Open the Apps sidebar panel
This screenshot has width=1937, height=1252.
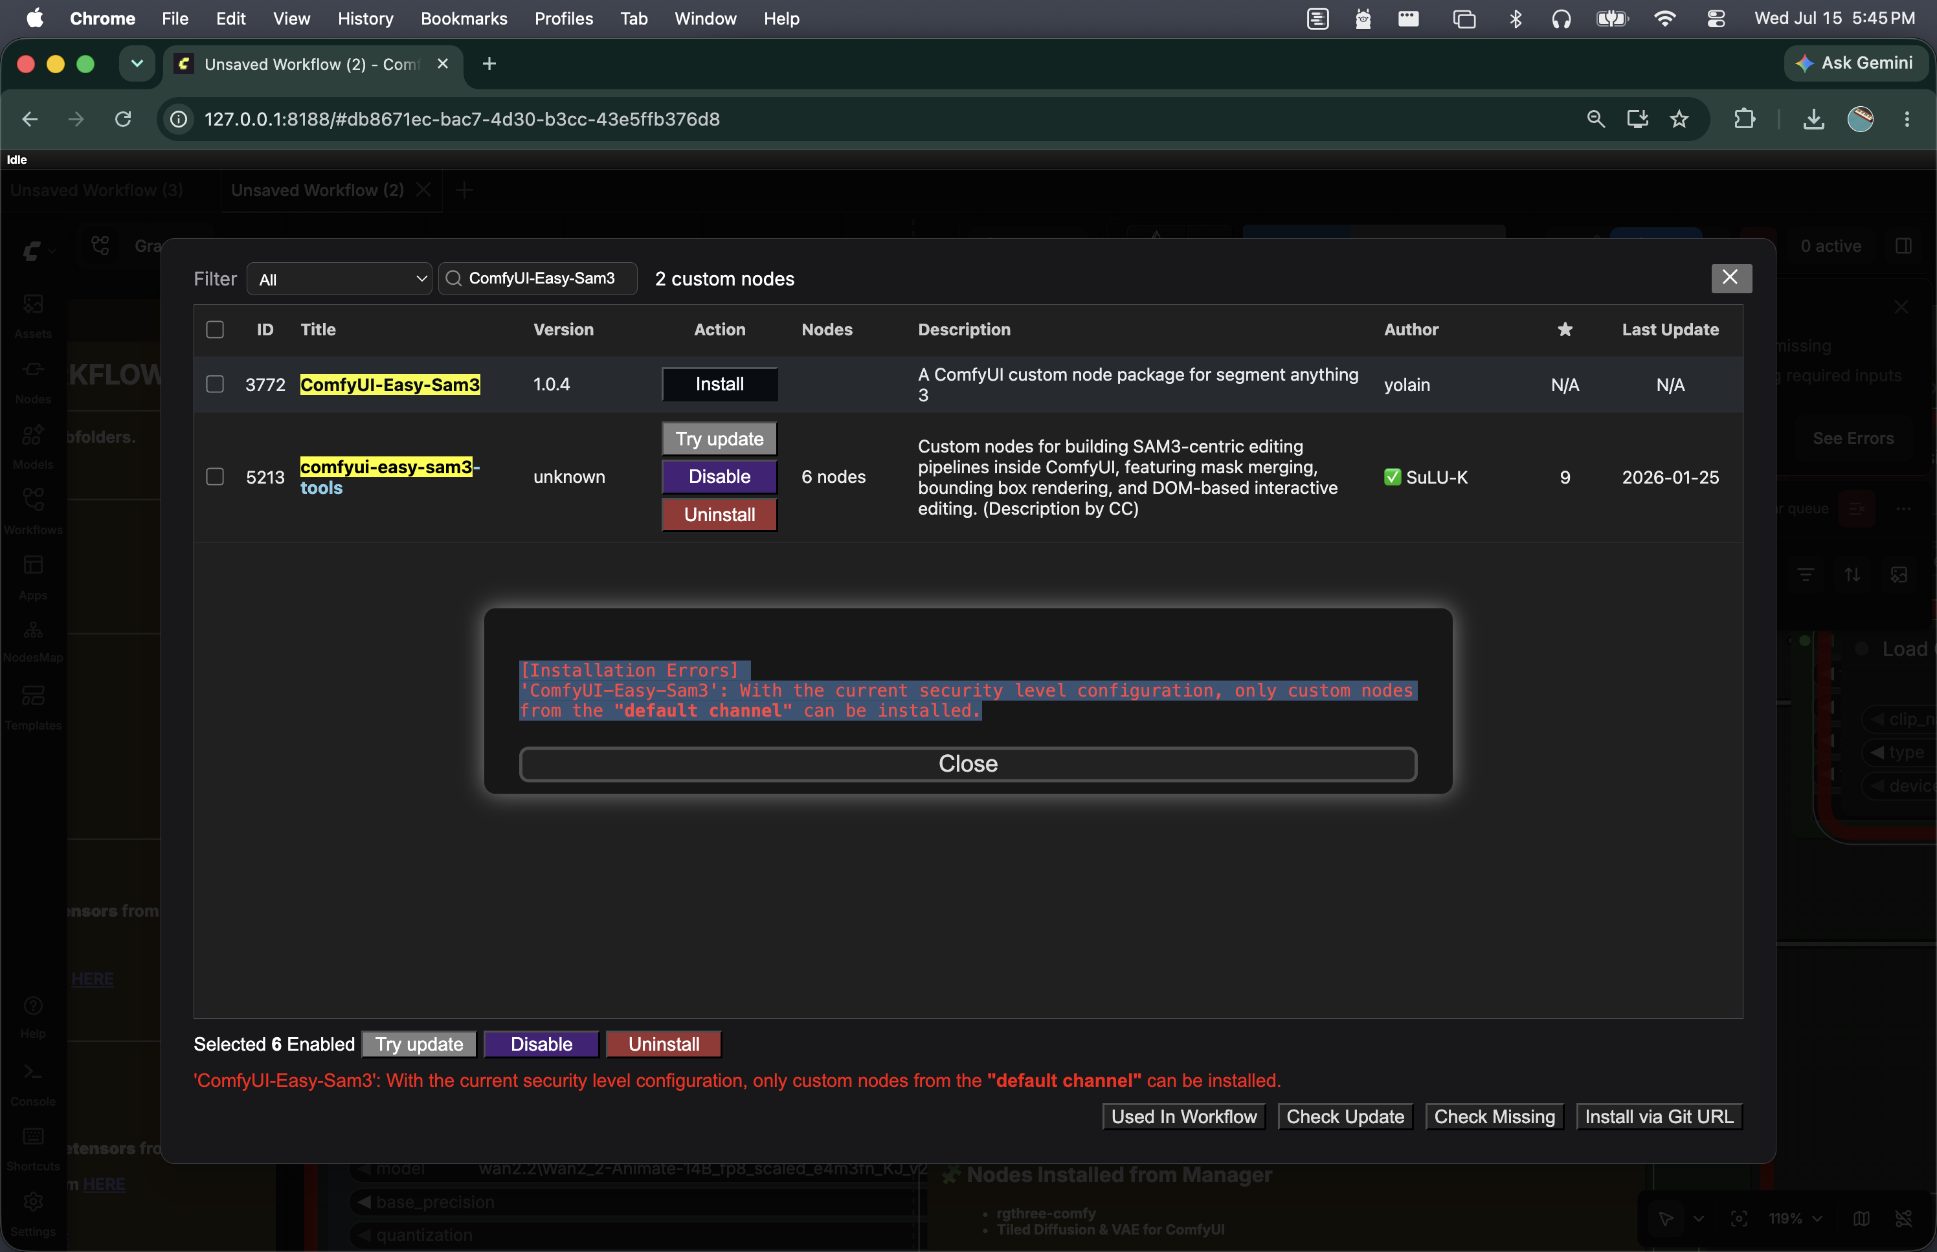click(32, 577)
